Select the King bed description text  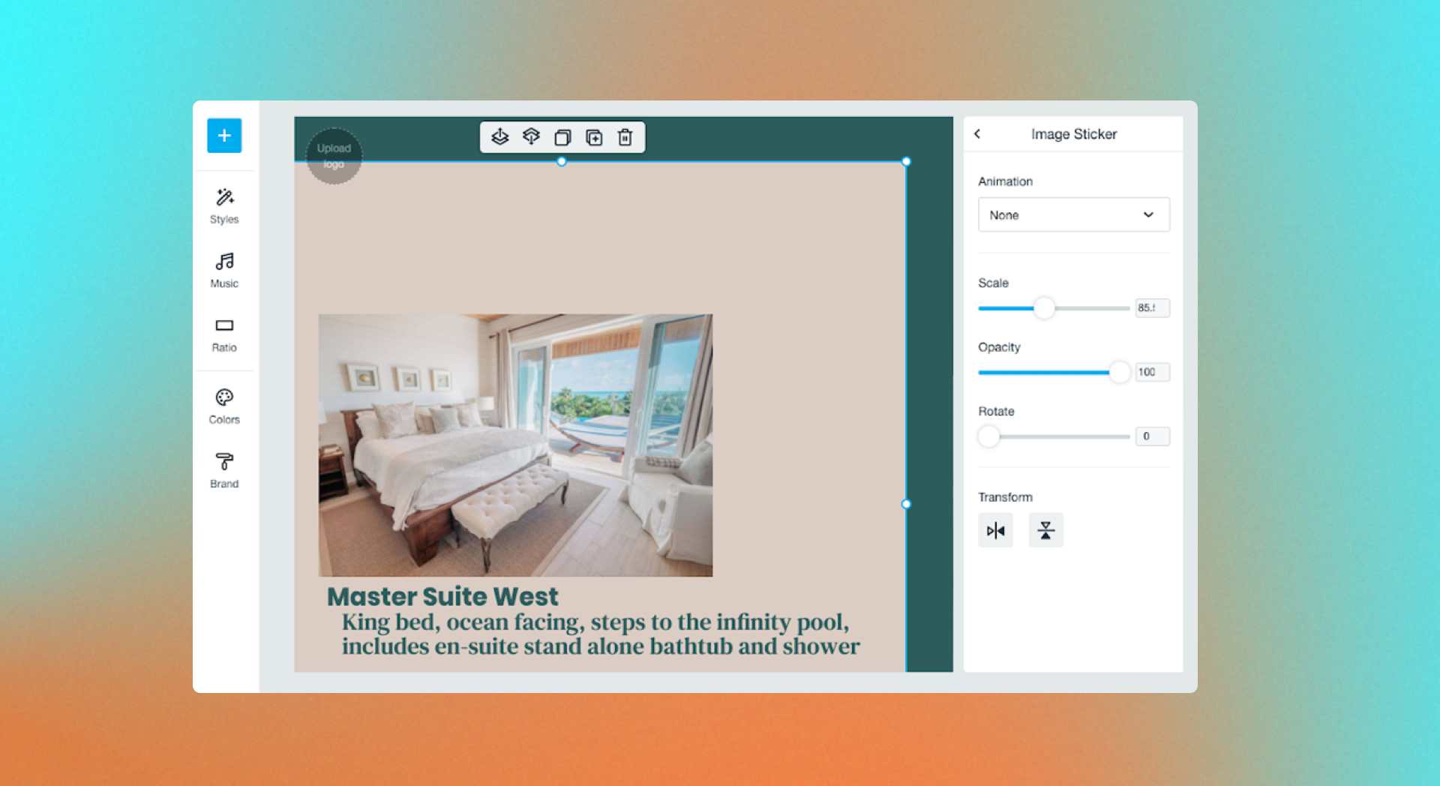pyautogui.click(x=601, y=634)
